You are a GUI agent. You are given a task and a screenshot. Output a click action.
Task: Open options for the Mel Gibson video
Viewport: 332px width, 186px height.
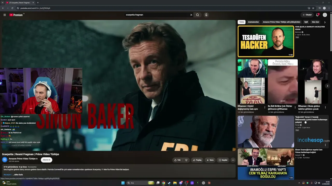325,145
